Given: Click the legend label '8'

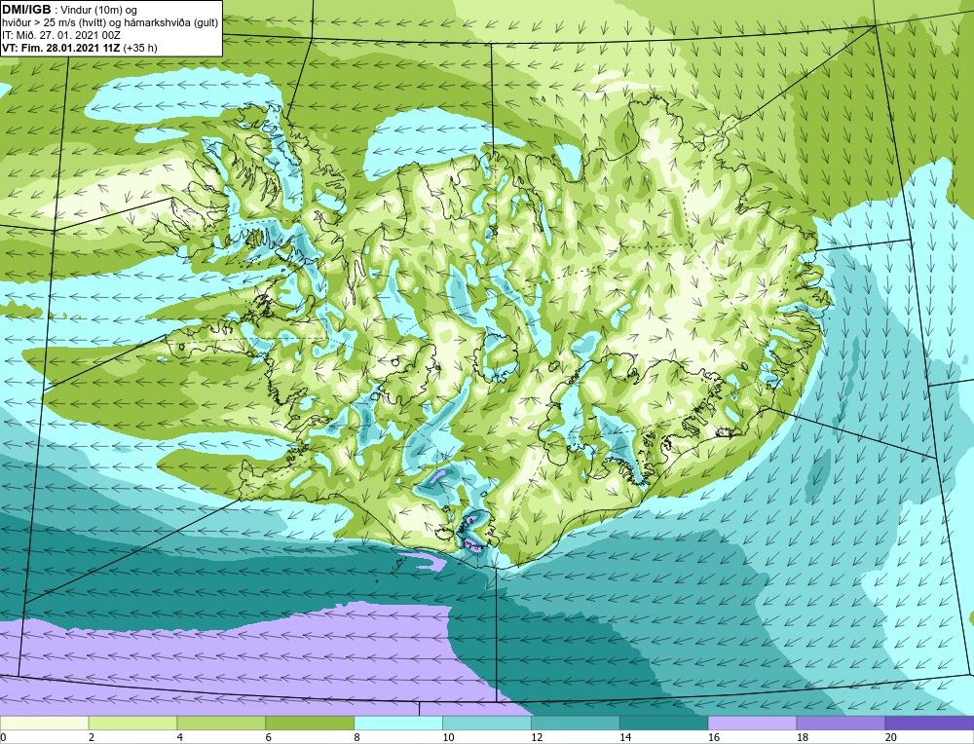Looking at the screenshot, I should pyautogui.click(x=357, y=737).
